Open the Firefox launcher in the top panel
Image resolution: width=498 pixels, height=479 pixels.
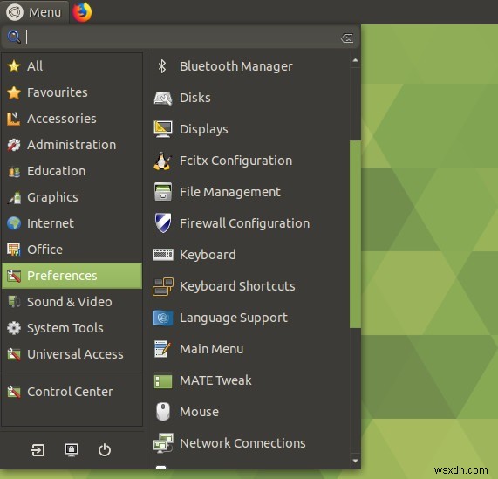82,12
